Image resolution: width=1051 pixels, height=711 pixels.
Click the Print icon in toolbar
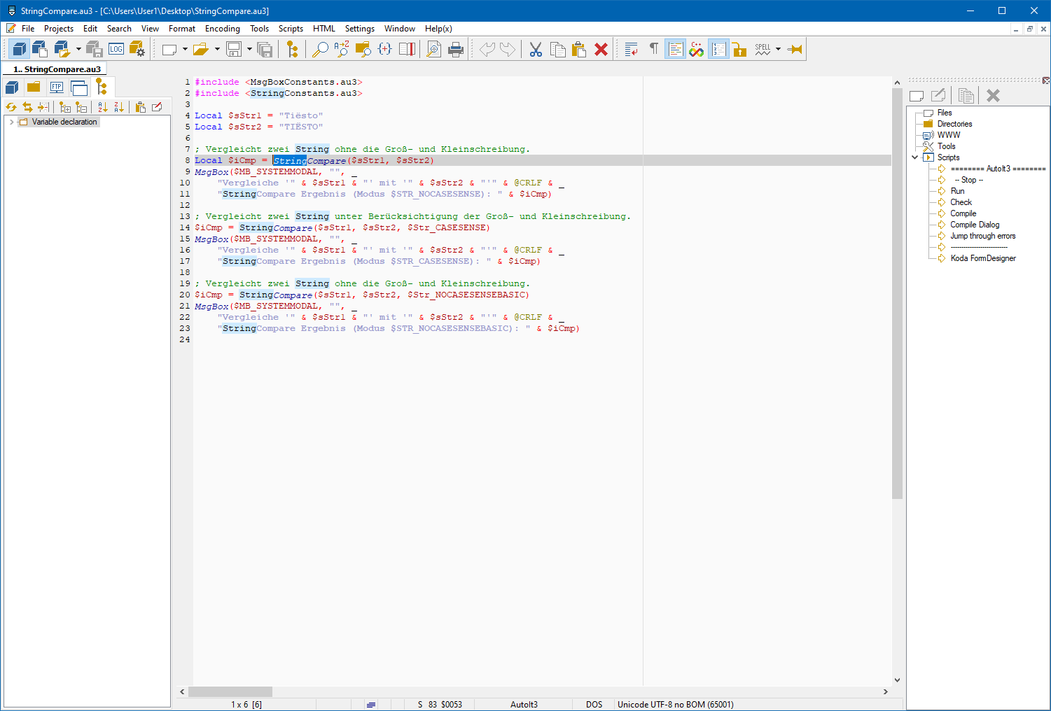[456, 49]
